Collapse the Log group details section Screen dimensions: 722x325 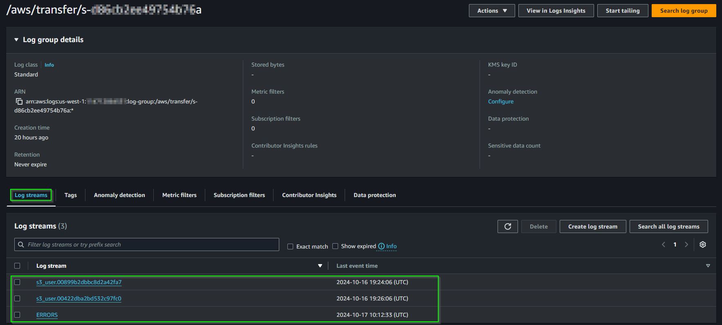pyautogui.click(x=16, y=40)
